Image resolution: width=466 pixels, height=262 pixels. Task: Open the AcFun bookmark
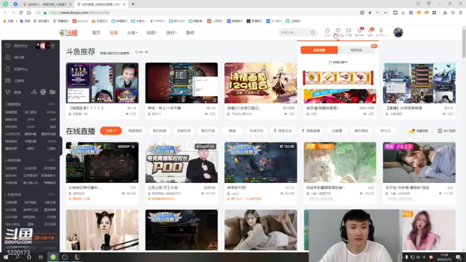point(80,21)
